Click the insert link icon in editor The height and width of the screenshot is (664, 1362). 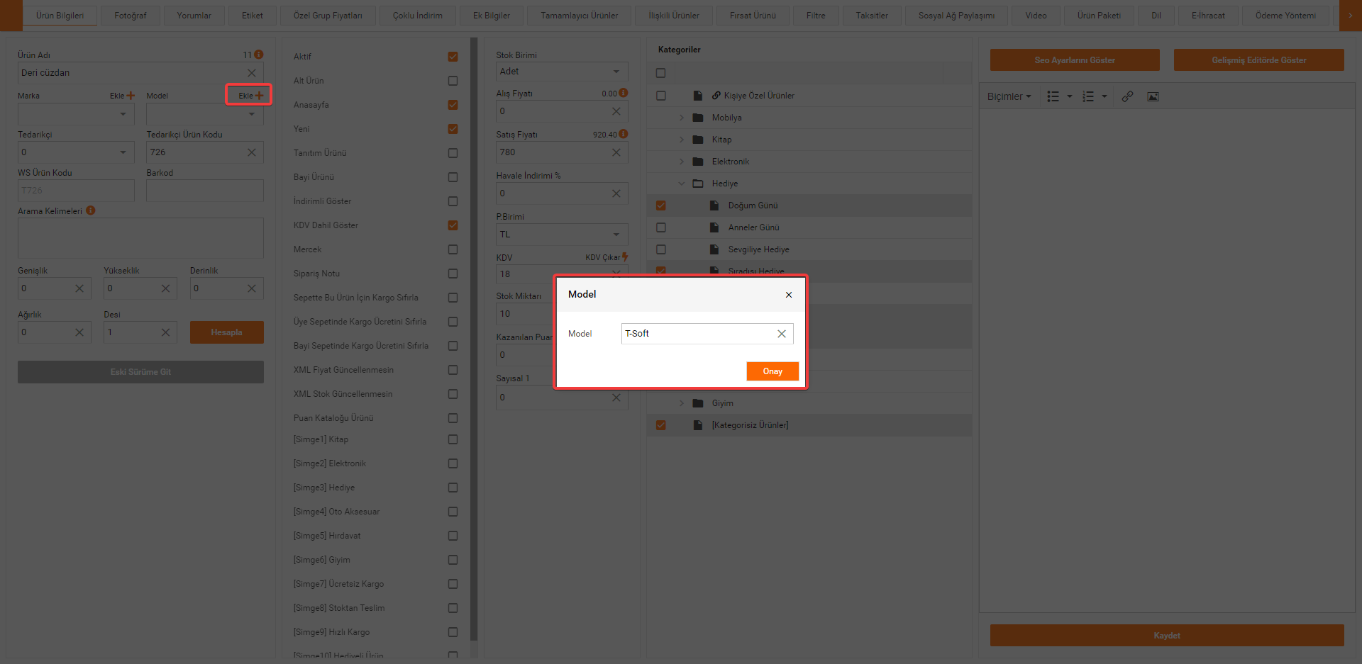pos(1127,96)
